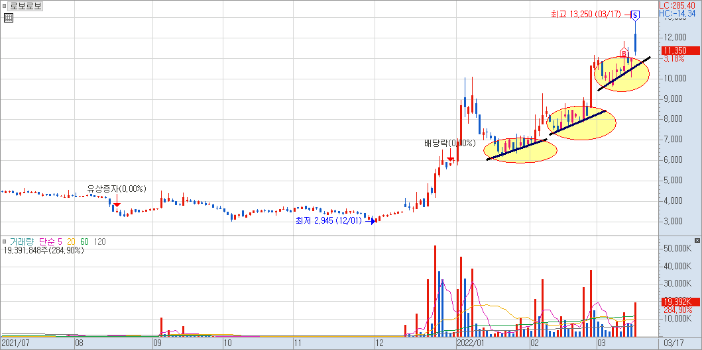
Task: Click the 02 month label on date axis
Action: click(x=534, y=343)
